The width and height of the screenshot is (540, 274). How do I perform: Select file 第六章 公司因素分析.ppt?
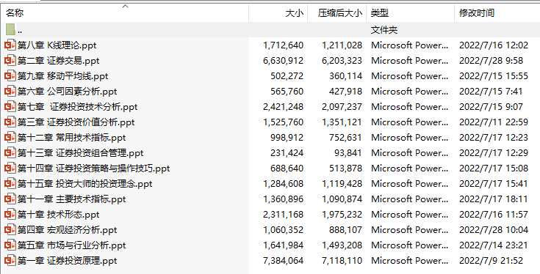click(x=67, y=92)
